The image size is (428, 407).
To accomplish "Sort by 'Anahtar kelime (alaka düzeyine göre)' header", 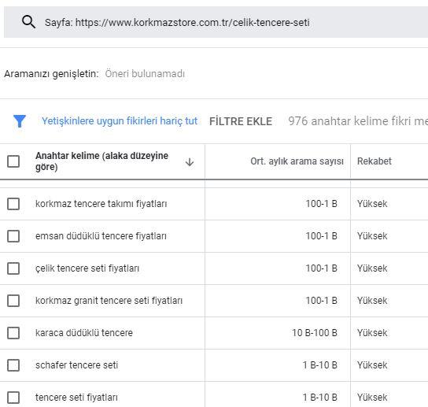I will [x=101, y=161].
